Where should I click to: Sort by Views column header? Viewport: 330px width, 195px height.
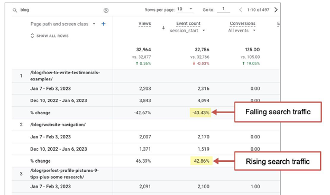[144, 24]
